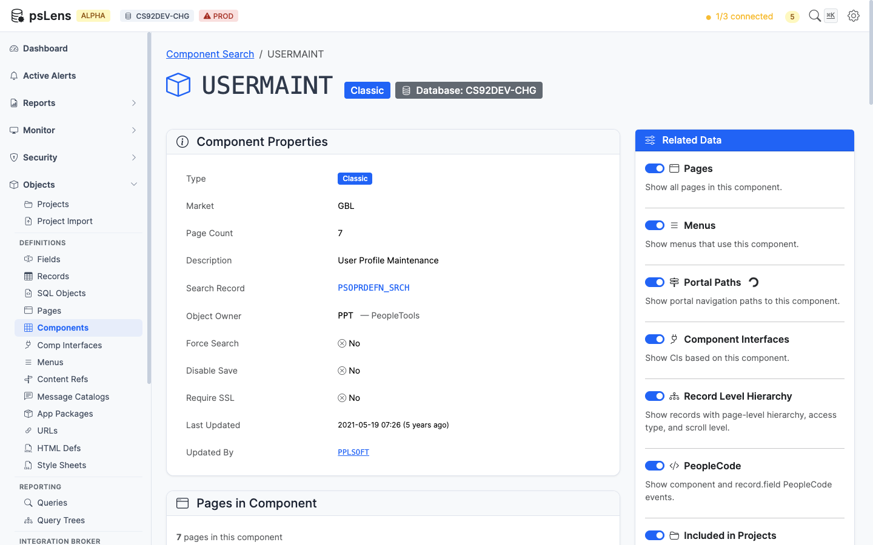Open the Pages menu item in sidebar
The image size is (873, 545).
tap(79, 311)
